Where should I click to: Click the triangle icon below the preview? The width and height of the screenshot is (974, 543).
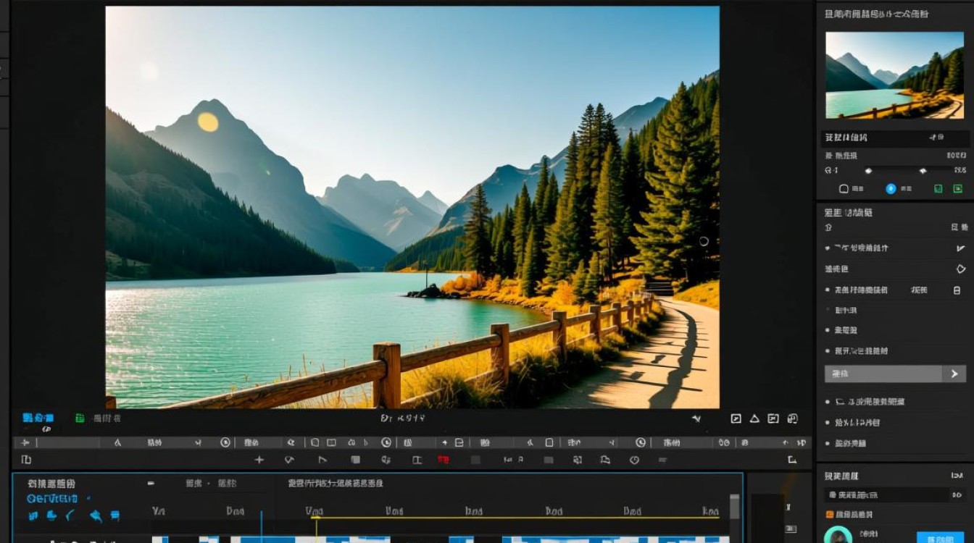click(754, 418)
